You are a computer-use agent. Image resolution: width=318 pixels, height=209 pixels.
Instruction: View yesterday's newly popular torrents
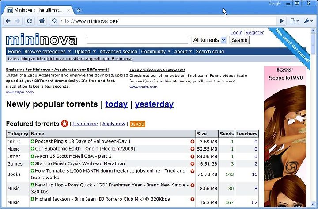point(154,104)
